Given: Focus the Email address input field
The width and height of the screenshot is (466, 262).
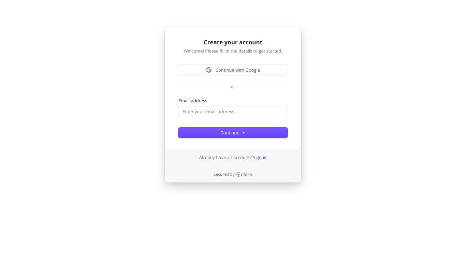Looking at the screenshot, I should (233, 112).
